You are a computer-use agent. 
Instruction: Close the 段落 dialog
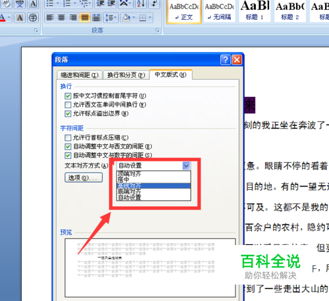[237, 60]
